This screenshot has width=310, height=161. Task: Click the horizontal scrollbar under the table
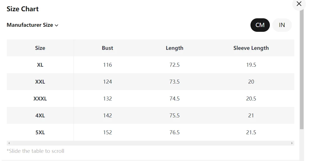click(x=151, y=143)
